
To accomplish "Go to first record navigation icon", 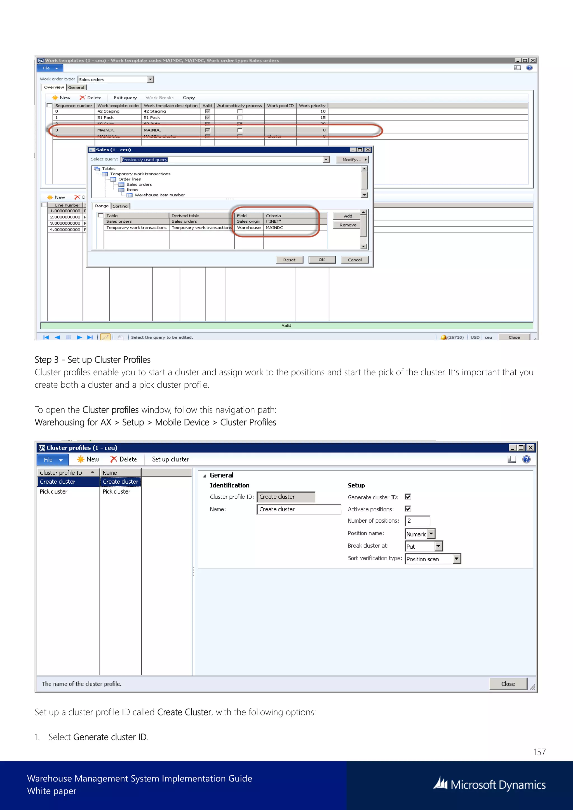I will point(46,337).
